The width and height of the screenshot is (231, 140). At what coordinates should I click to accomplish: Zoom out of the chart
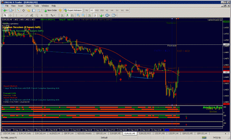83,15
